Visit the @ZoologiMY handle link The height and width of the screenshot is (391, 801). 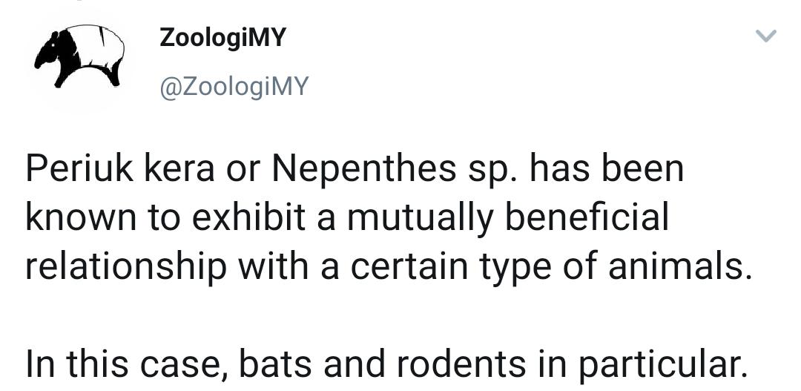[x=234, y=86]
